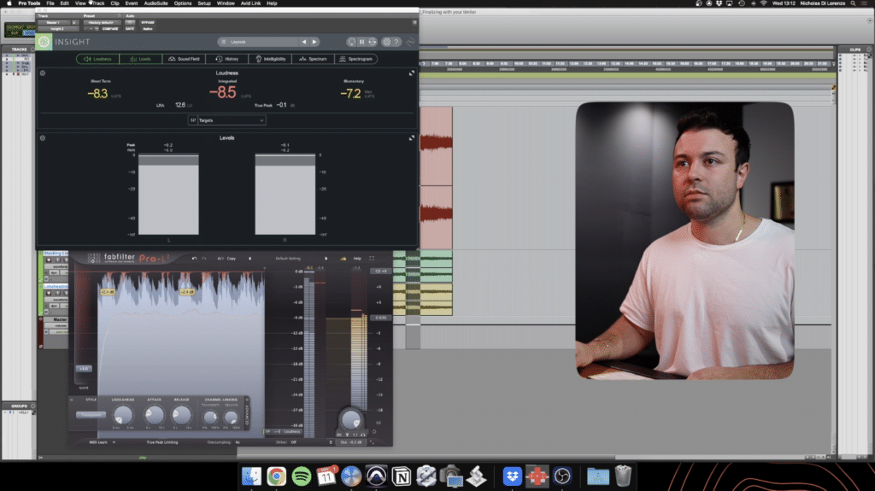Screen dimensions: 875x491
Task: Open the Track menu
Action: click(98, 3)
